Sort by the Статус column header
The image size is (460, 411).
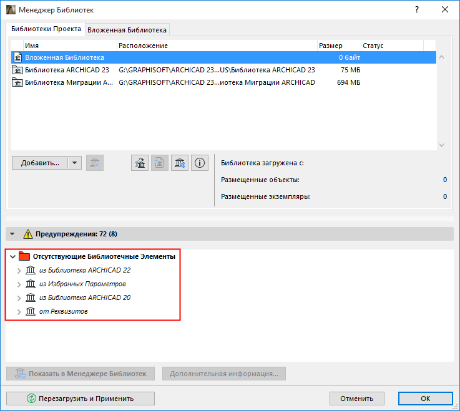coord(392,46)
